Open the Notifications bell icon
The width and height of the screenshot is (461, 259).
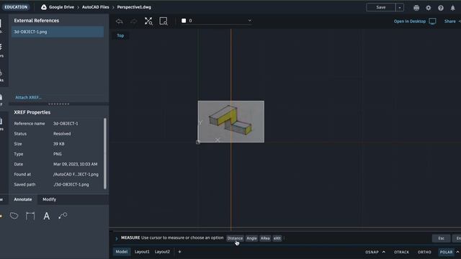(453, 8)
